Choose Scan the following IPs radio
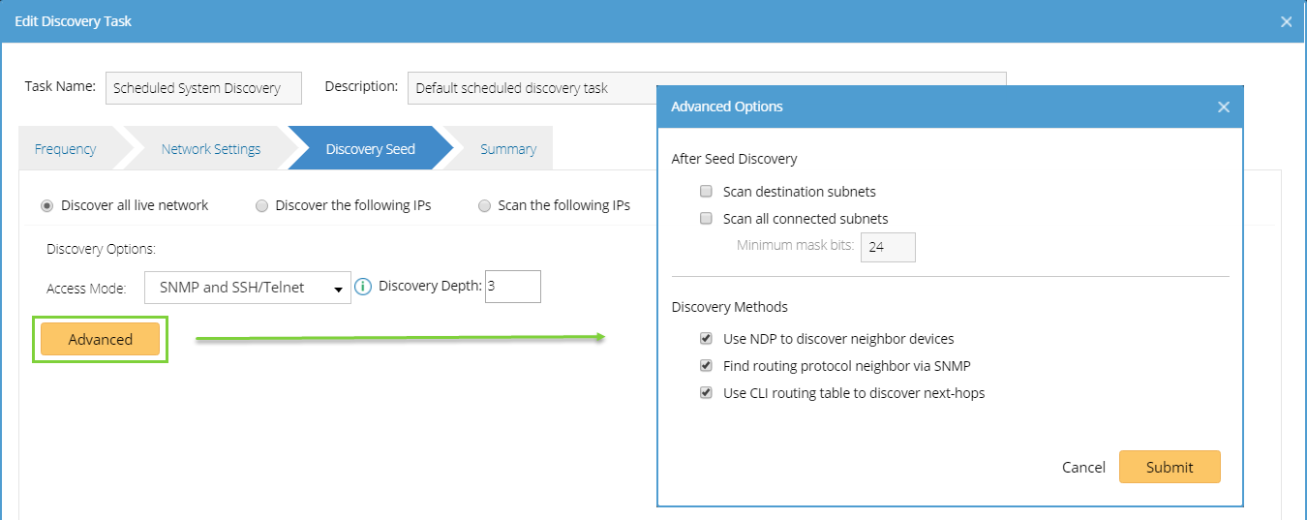1307x520 pixels. coord(484,205)
